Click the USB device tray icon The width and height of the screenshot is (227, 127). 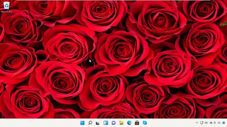pyautogui.click(x=215, y=123)
